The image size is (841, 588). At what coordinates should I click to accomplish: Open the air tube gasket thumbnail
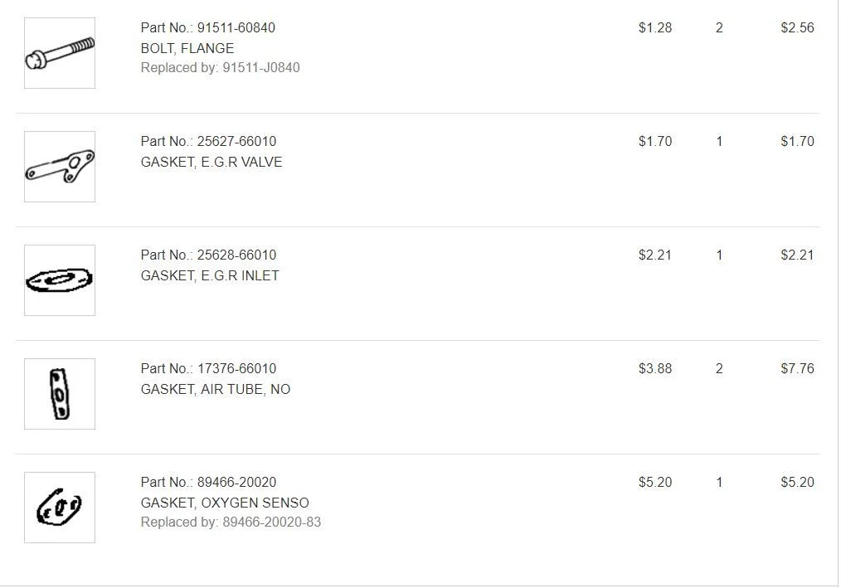pyautogui.click(x=60, y=394)
